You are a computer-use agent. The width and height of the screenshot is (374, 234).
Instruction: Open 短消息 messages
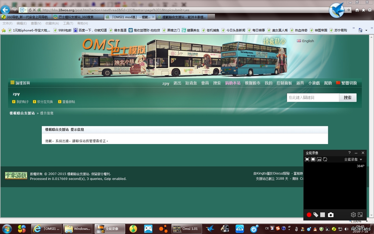(x=191, y=83)
